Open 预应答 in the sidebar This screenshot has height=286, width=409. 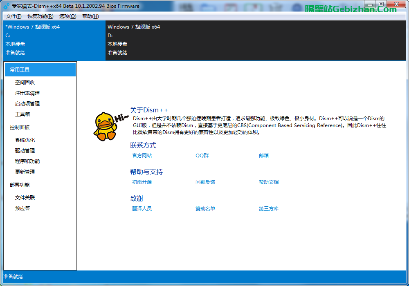point(22,208)
